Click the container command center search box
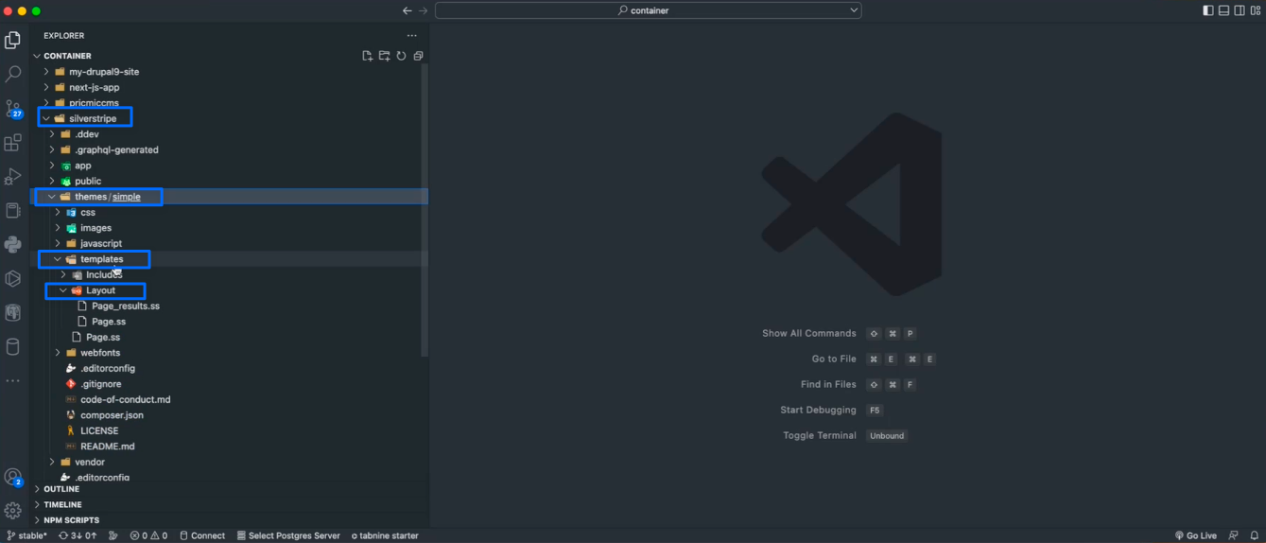Screen dimensions: 1266x543 [648, 10]
